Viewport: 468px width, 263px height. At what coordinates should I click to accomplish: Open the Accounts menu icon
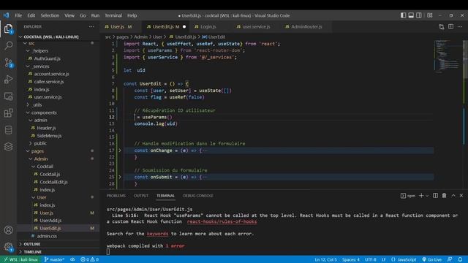tap(8, 230)
